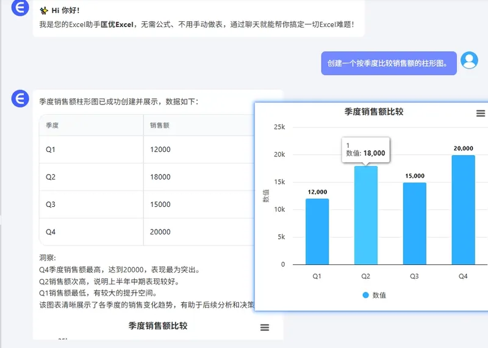Viewport: 488px width, 348px height.
Task: Open the hamburger menu of the enlarged chart
Action: (x=481, y=113)
